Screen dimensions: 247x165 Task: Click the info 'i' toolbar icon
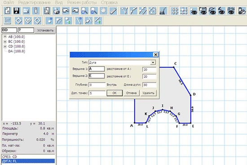pyautogui.click(x=36, y=11)
